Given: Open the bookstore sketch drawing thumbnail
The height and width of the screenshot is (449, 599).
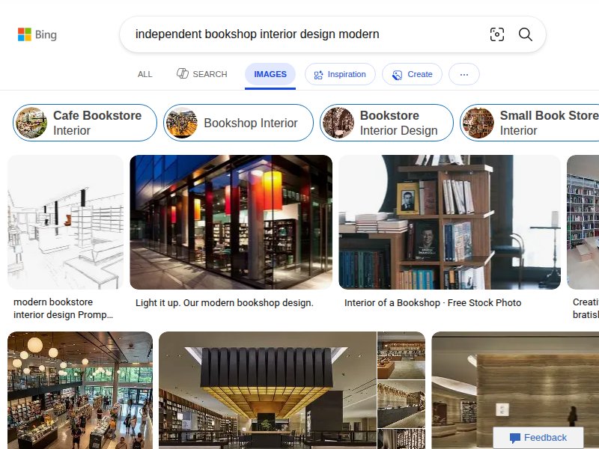Looking at the screenshot, I should (x=65, y=222).
